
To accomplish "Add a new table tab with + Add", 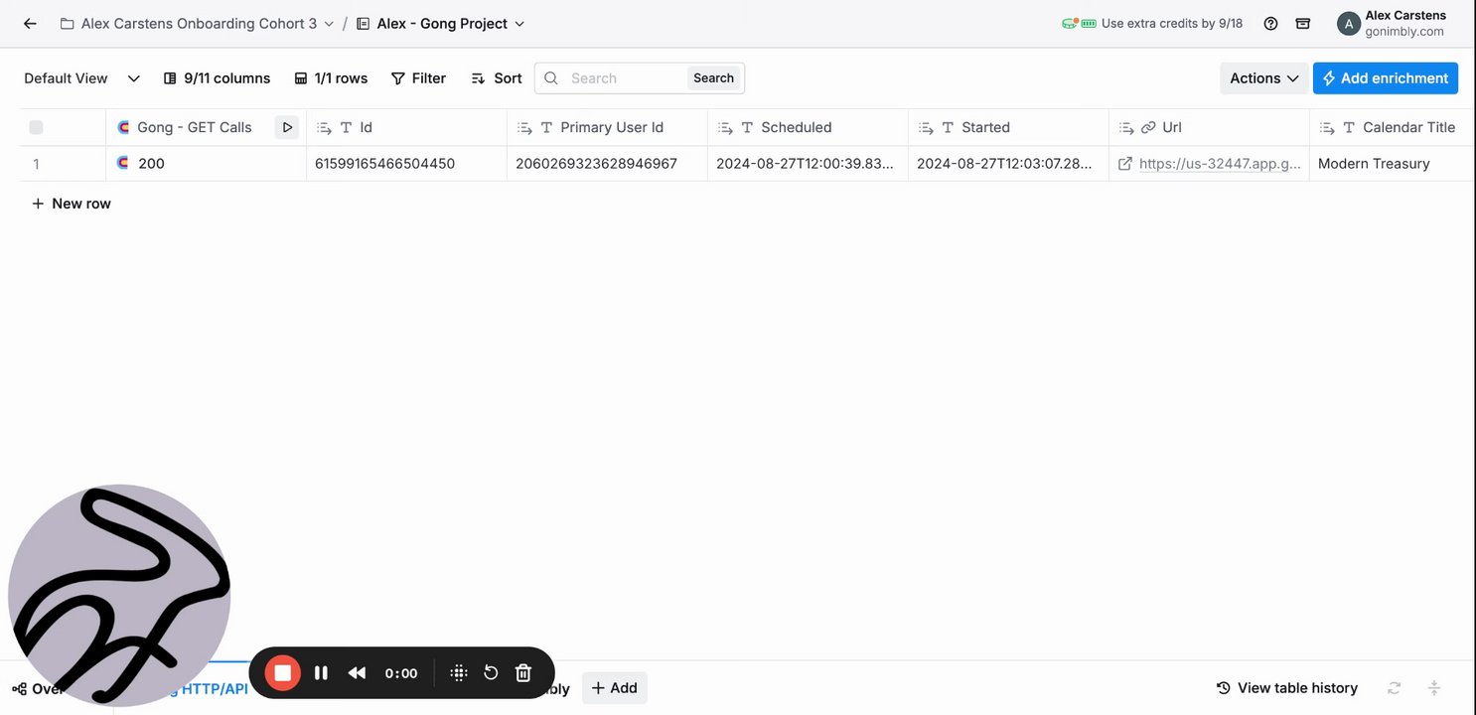I will pos(614,688).
